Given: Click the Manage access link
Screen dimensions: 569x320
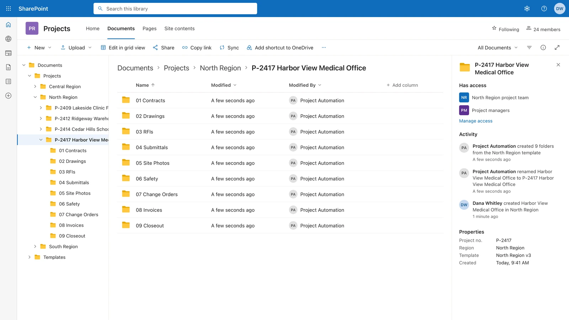Looking at the screenshot, I should tap(476, 121).
